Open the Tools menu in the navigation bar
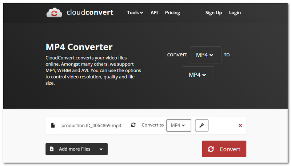 pos(135,13)
